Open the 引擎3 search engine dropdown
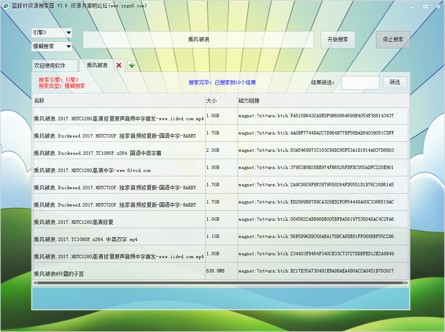 (x=52, y=33)
